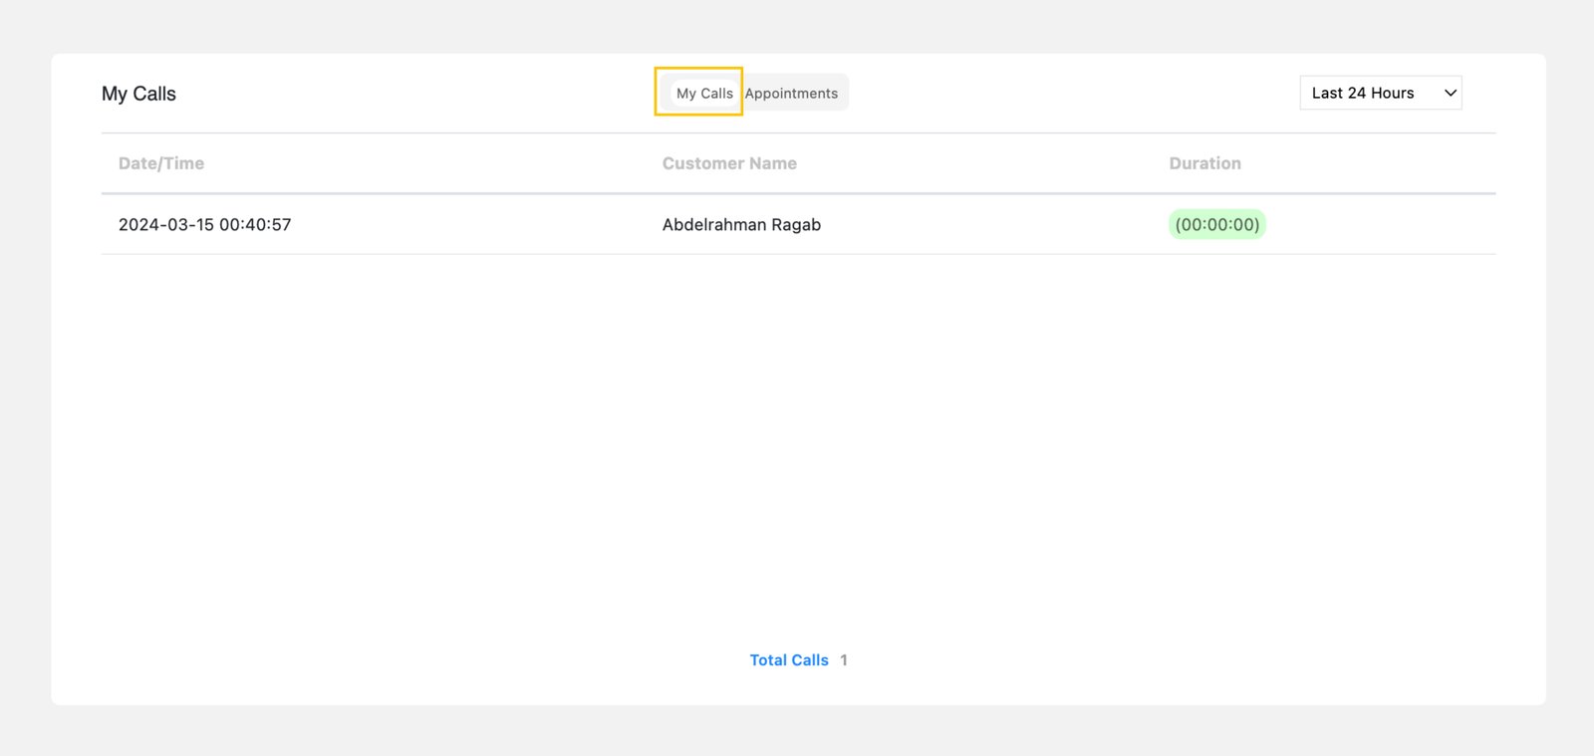Click the Date/Time column header

pyautogui.click(x=161, y=163)
